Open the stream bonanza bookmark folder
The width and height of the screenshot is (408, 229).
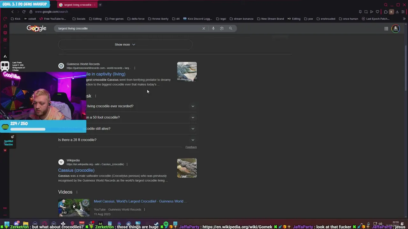pos(241,19)
